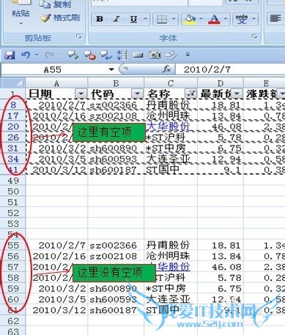Screen dimensions: 285x335
Task: Click the Redo arrow in quick access toolbar
Action: tap(49, 55)
